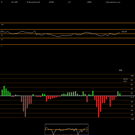The width and height of the screenshot is (135, 135).
Task: Click the longest red bar near -100 left
Action: pos(25,106)
